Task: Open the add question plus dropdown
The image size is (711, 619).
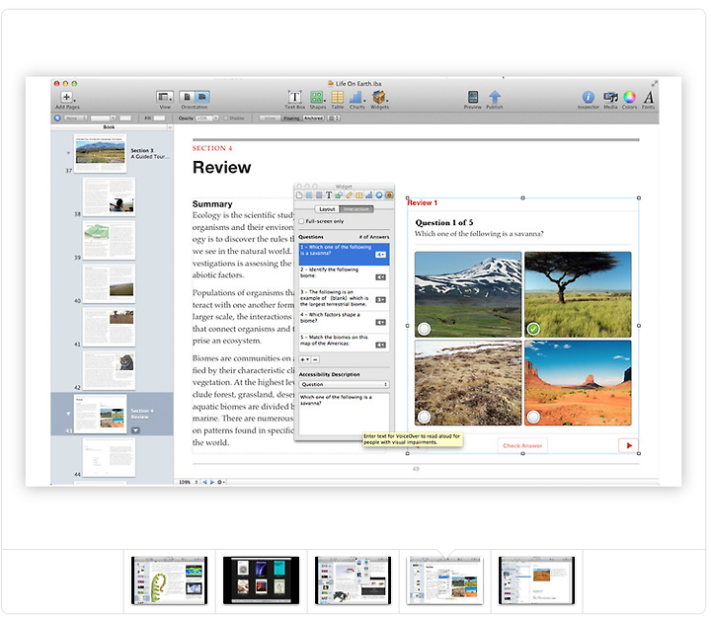Action: pyautogui.click(x=305, y=359)
